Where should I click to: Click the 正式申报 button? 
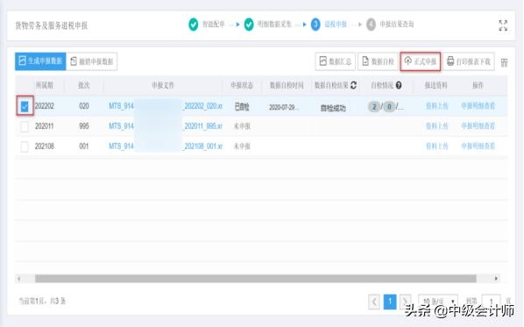coord(421,61)
